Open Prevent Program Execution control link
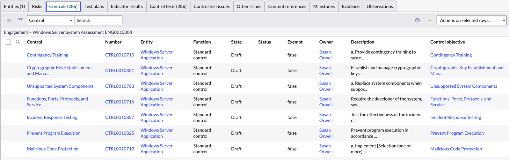The height and width of the screenshot is (160, 509). coord(54,133)
